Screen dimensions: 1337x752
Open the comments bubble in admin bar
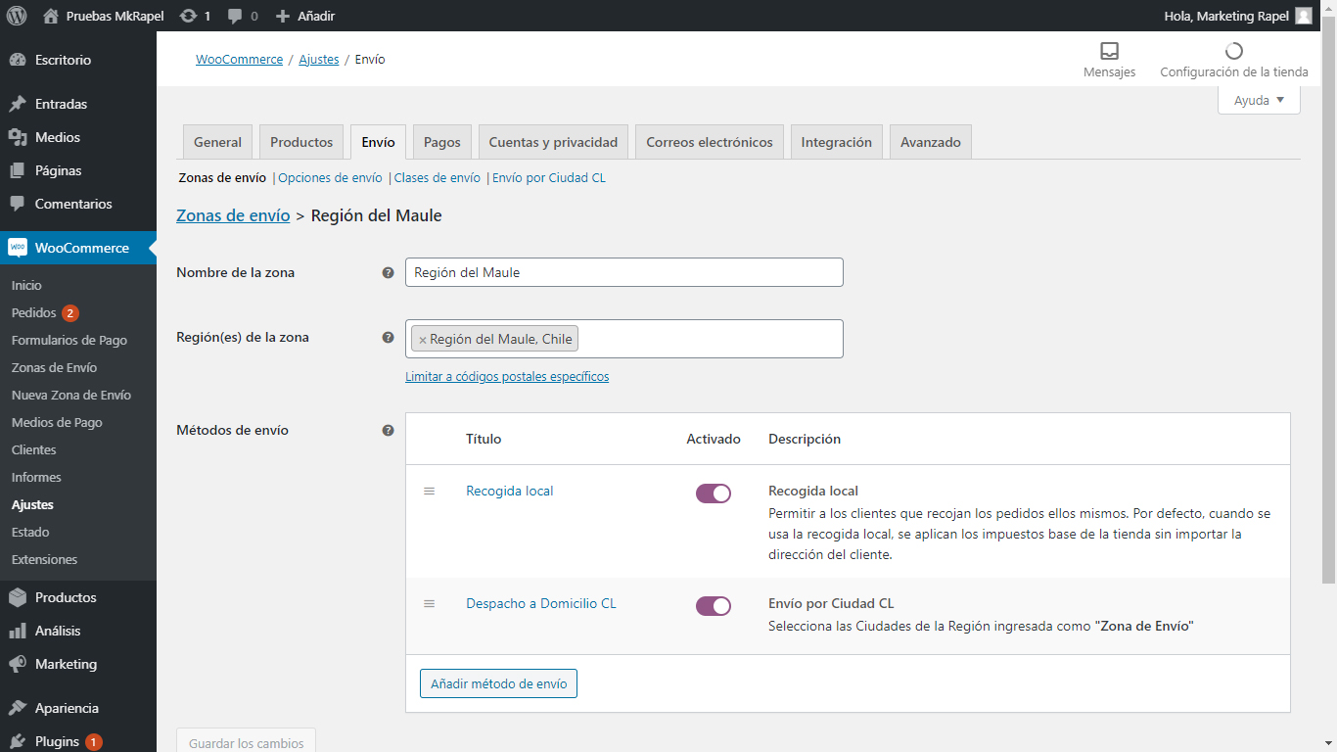[235, 17]
